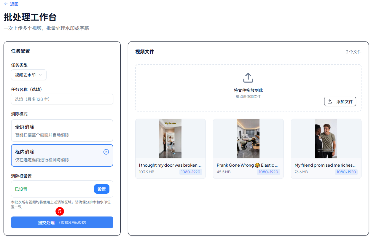
Task: Click the 1080×1920 badge of the 76.6 MB file
Action: pos(346,172)
